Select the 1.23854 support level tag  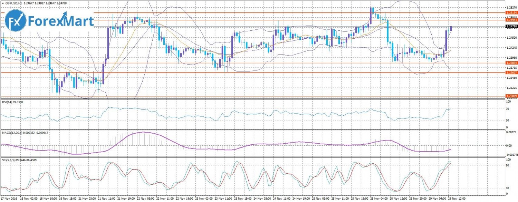coord(511,63)
